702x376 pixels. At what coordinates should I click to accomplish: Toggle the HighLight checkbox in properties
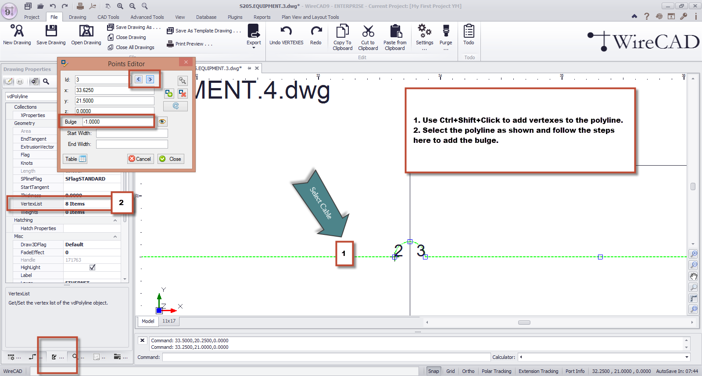tap(92, 267)
